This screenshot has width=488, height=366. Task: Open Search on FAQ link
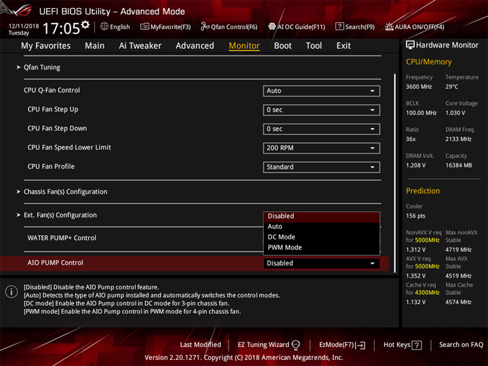tap(461, 345)
